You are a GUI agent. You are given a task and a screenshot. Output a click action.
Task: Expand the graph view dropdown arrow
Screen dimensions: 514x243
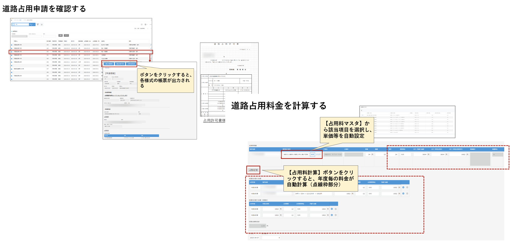[34, 25]
